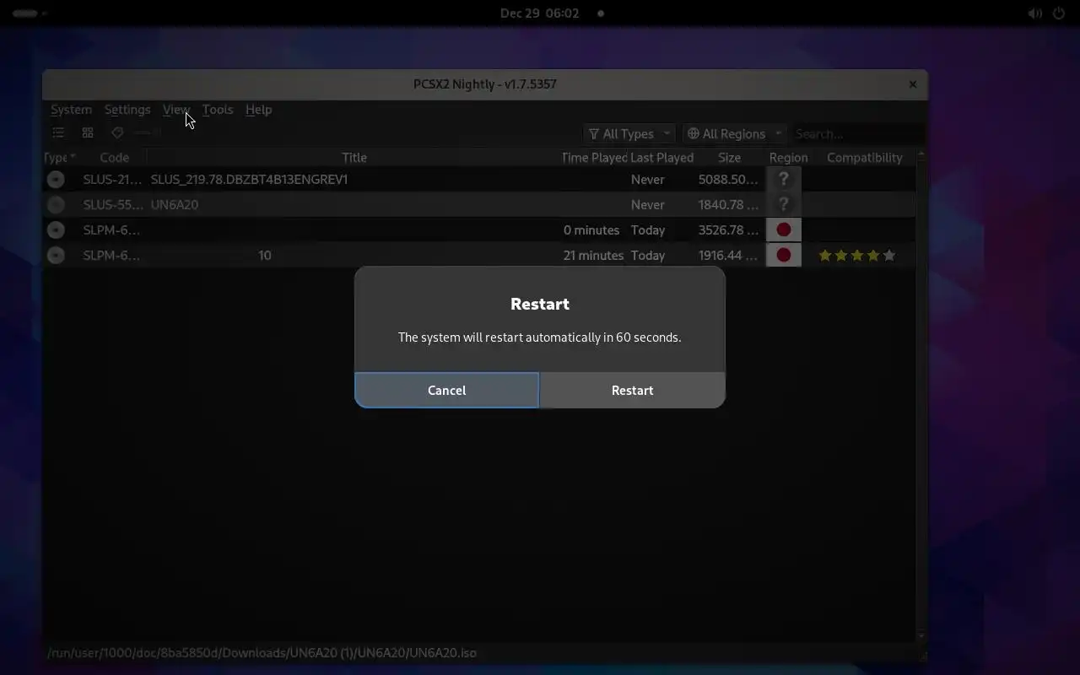1080x675 pixels.
Task: Close the PCSX2 Nightly window
Action: (x=912, y=84)
